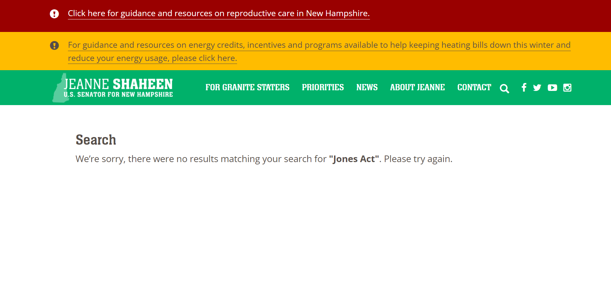Visit the Instagram icon in header
This screenshot has width=611, height=281.
pos(567,88)
